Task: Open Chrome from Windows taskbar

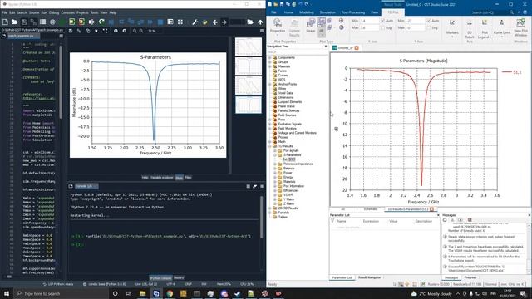Action: 170,293
